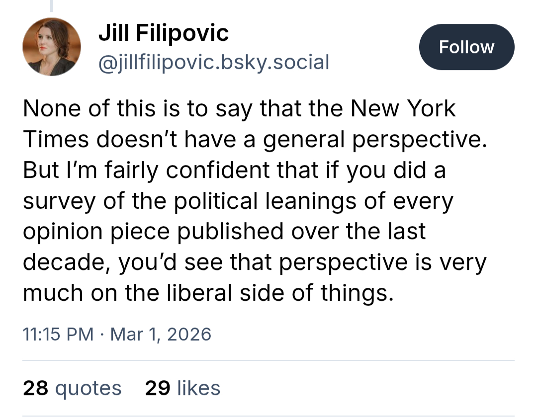Image resolution: width=537 pixels, height=419 pixels.
Task: Open the 28 quotes list
Action: pyautogui.click(x=72, y=388)
